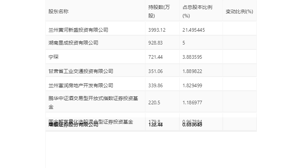Select 湖南昱成投资有限公司 shareholder name
302x168 pixels.
point(73,43)
